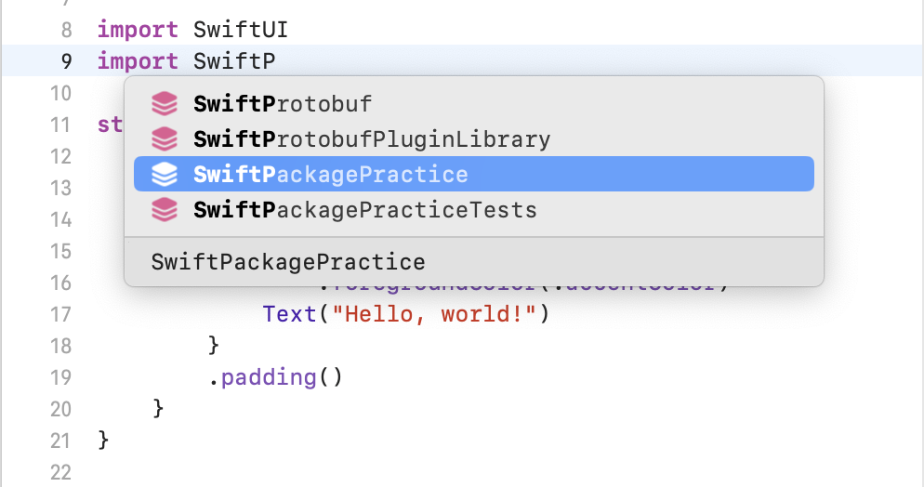
Task: Click the SwiftProtobufPluginLibrary module icon
Action: tap(165, 139)
